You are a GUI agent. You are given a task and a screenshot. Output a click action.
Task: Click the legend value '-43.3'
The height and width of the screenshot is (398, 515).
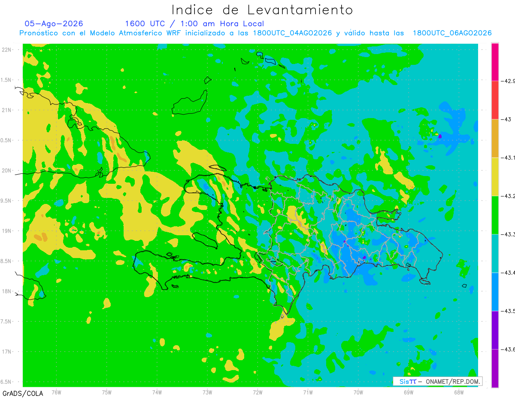pos(509,234)
